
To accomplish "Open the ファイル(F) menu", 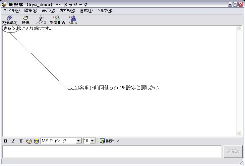I will tap(11, 11).
